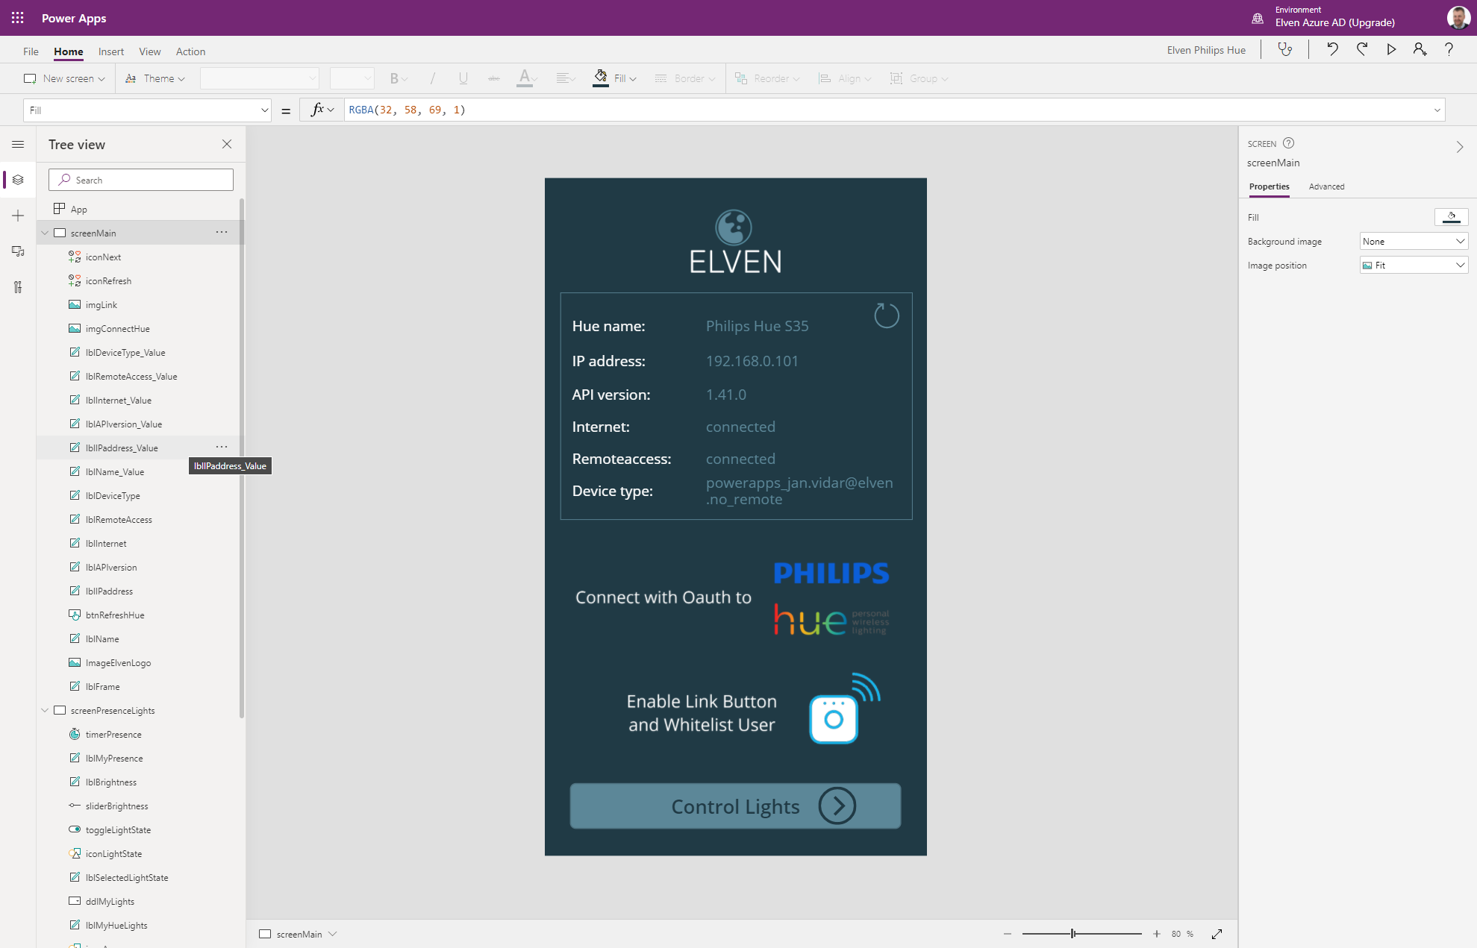Collapse the screenPresenceLights tree node
Viewport: 1477px width, 948px height.
[x=45, y=710]
